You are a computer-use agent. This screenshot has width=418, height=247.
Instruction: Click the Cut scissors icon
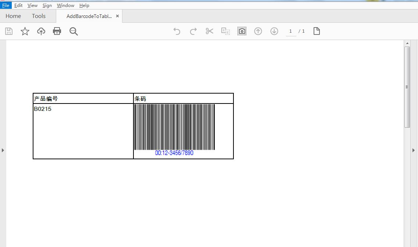pyautogui.click(x=210, y=31)
